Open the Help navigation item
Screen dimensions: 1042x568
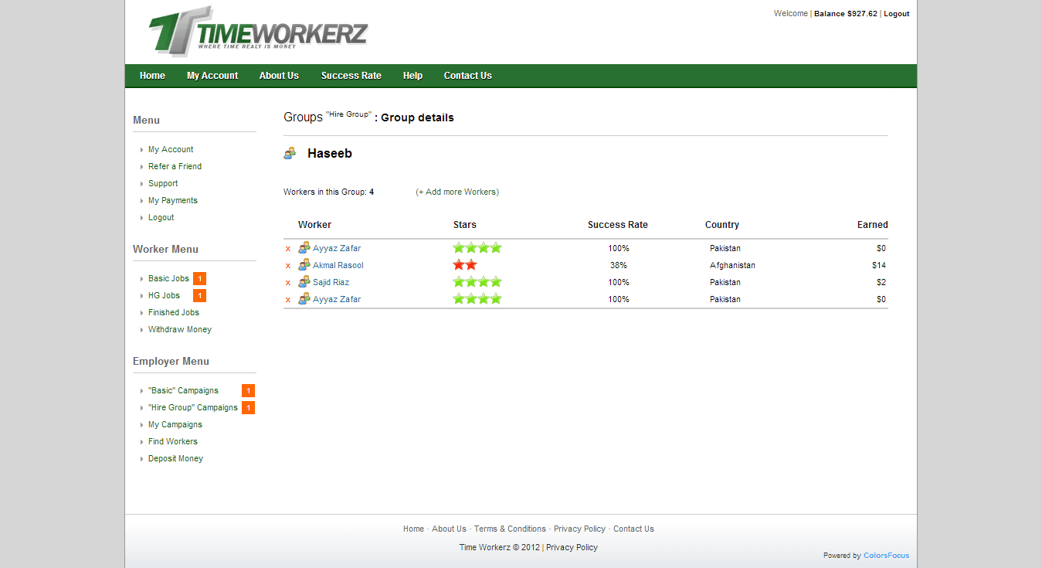[x=412, y=76]
